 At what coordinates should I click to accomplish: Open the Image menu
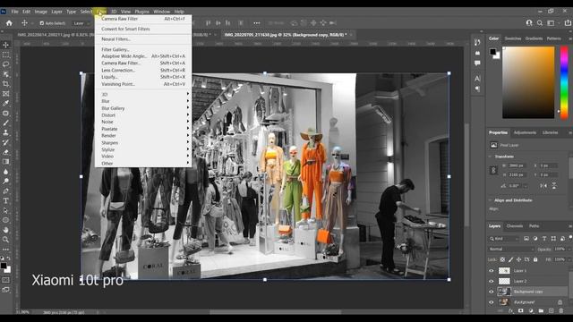(41, 12)
